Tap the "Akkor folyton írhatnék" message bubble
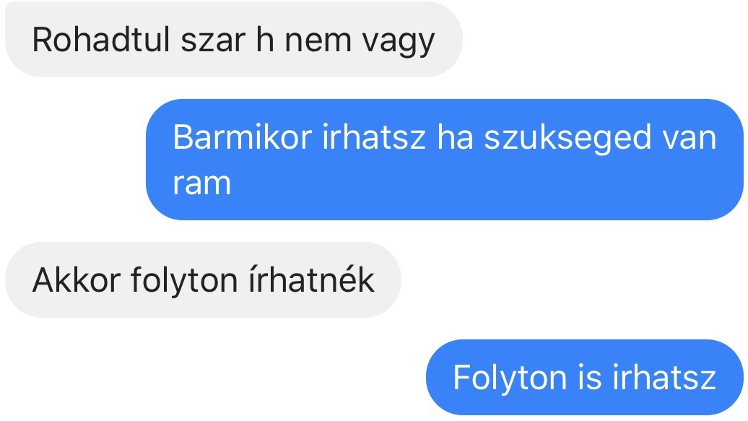The height and width of the screenshot is (421, 748). coord(203,279)
